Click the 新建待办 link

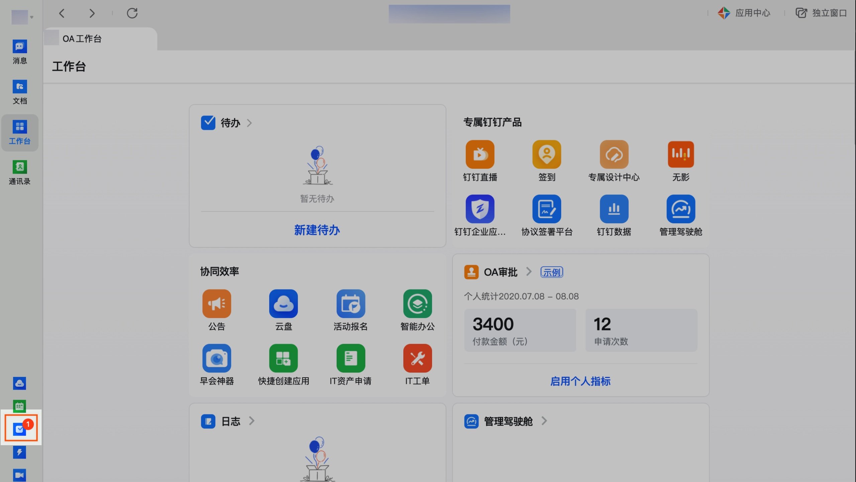tap(317, 230)
